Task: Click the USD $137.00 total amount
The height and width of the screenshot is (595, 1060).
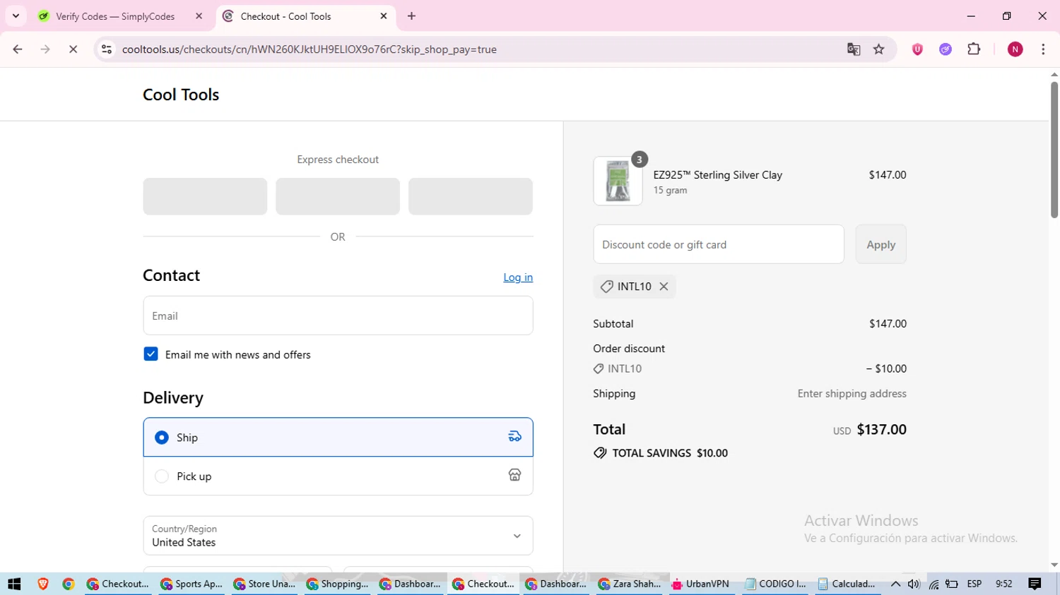Action: point(869,430)
